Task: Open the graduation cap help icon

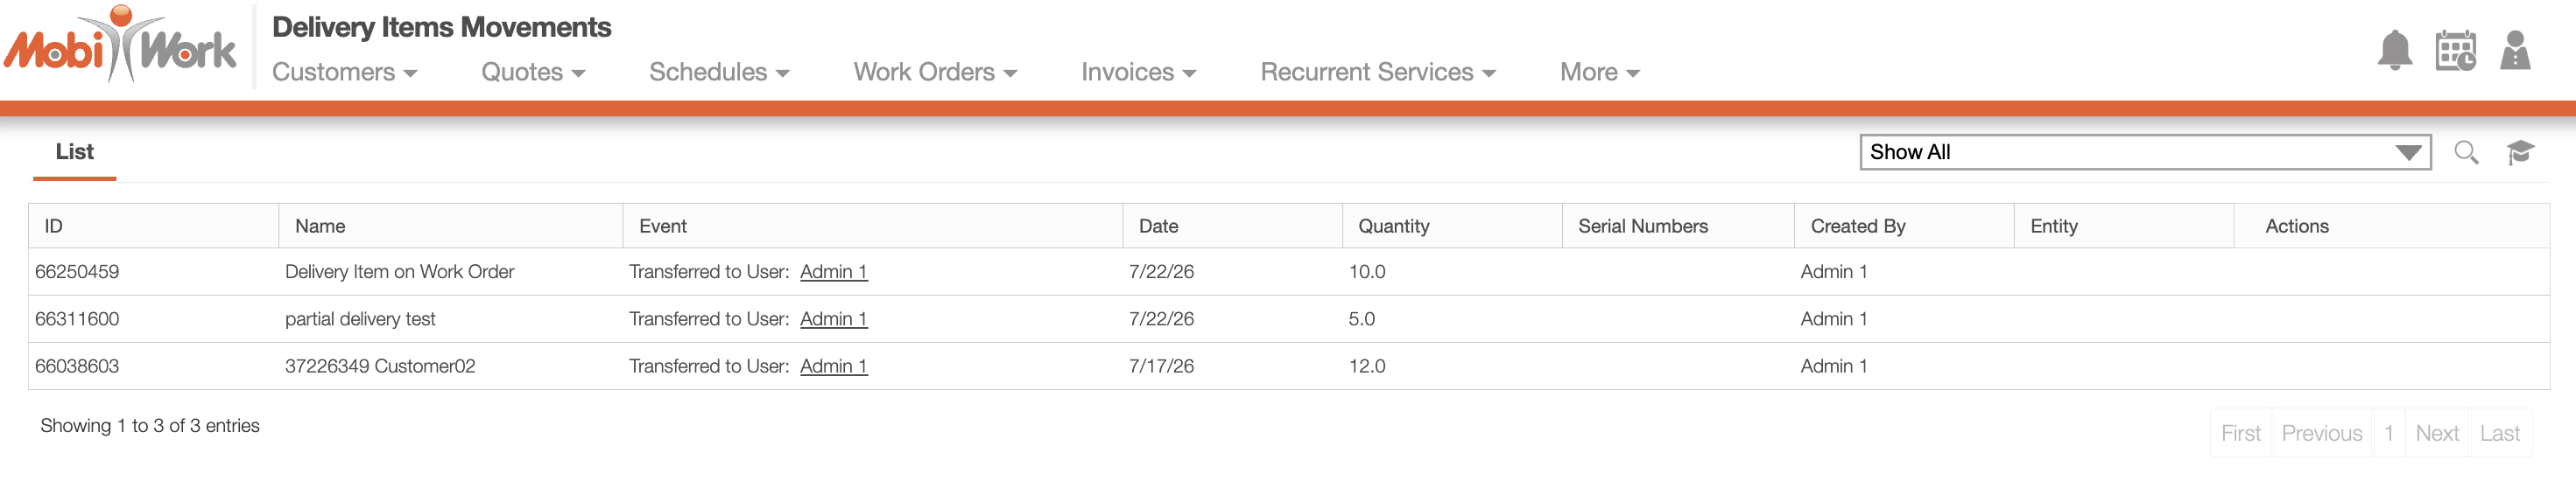Action: pyautogui.click(x=2520, y=153)
